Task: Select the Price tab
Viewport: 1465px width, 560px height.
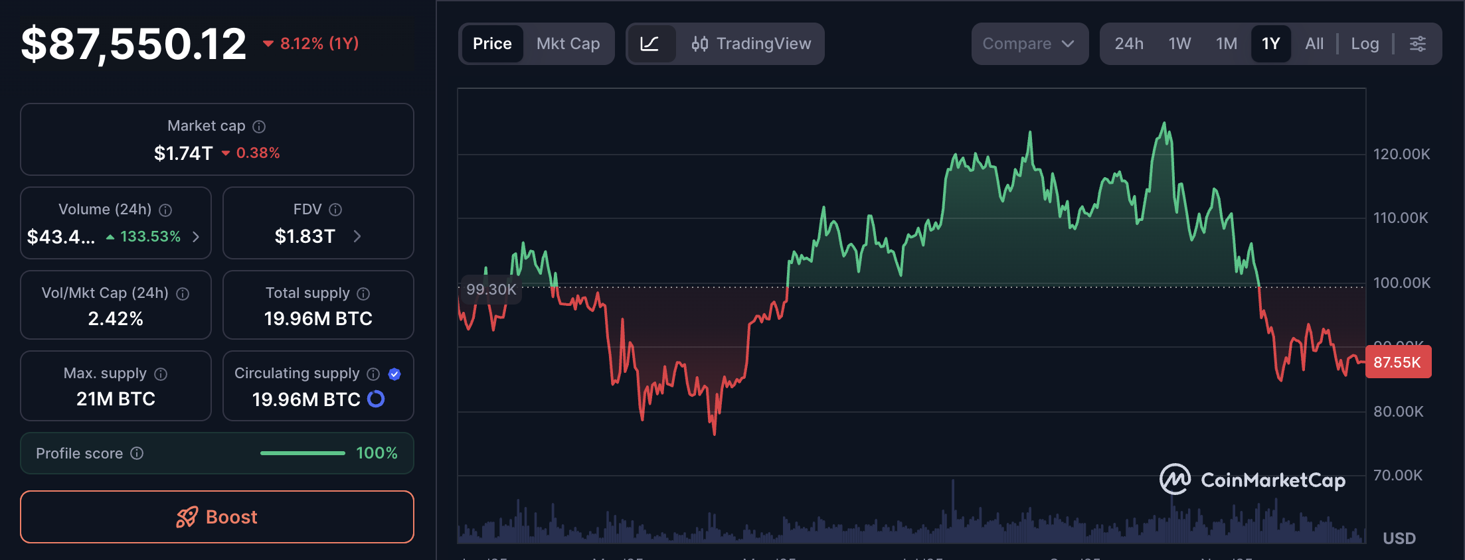Action: [492, 44]
